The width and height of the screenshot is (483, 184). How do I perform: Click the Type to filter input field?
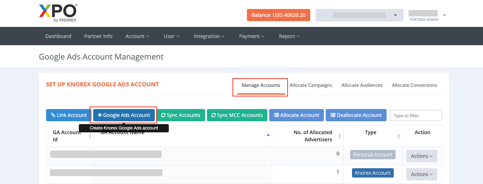pyautogui.click(x=416, y=115)
